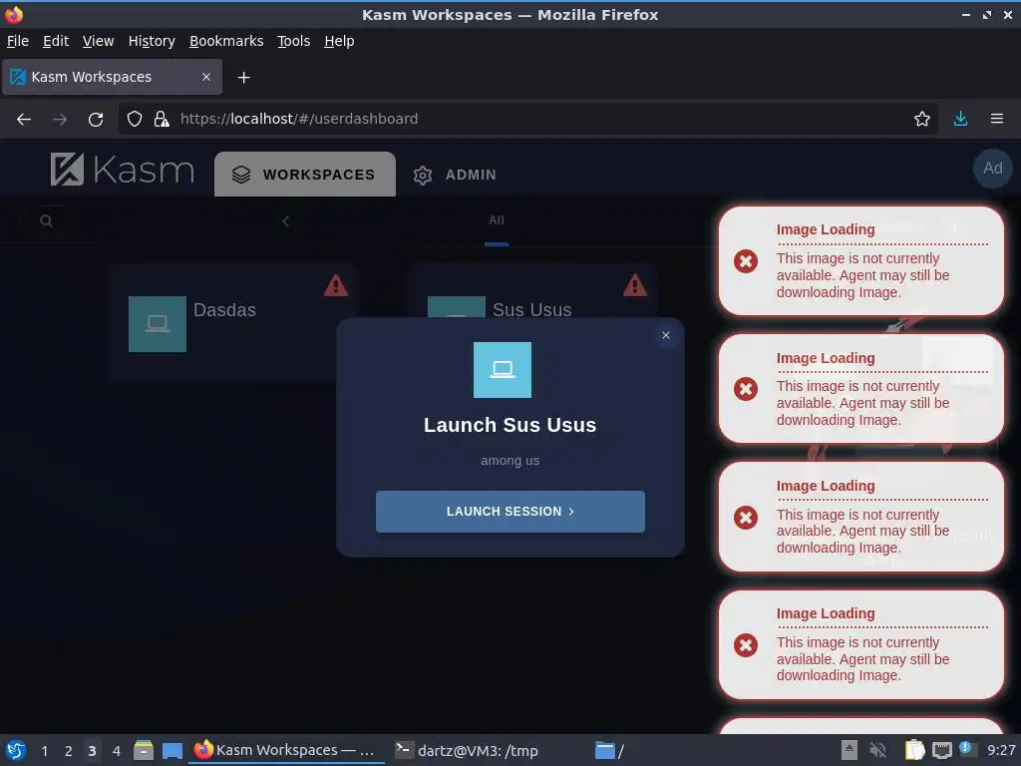The image size is (1021, 766).
Task: Click the network monitor tray icon
Action: click(941, 750)
